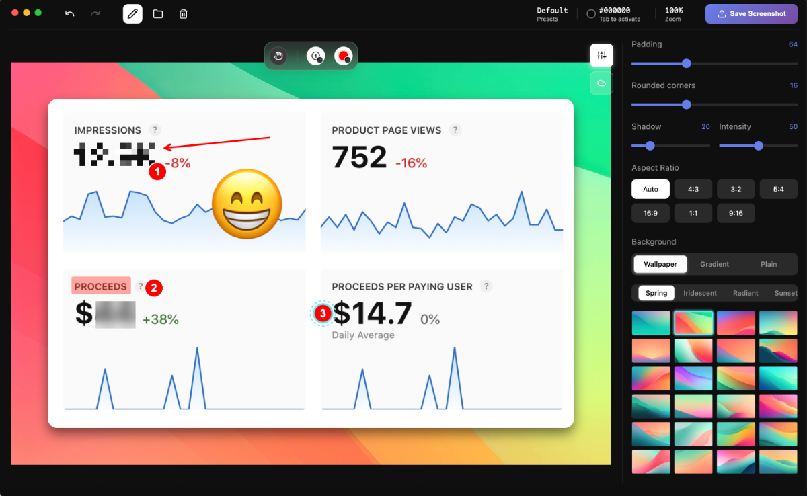Choose the 16:9 aspect ratio
807x496 pixels.
coord(650,213)
